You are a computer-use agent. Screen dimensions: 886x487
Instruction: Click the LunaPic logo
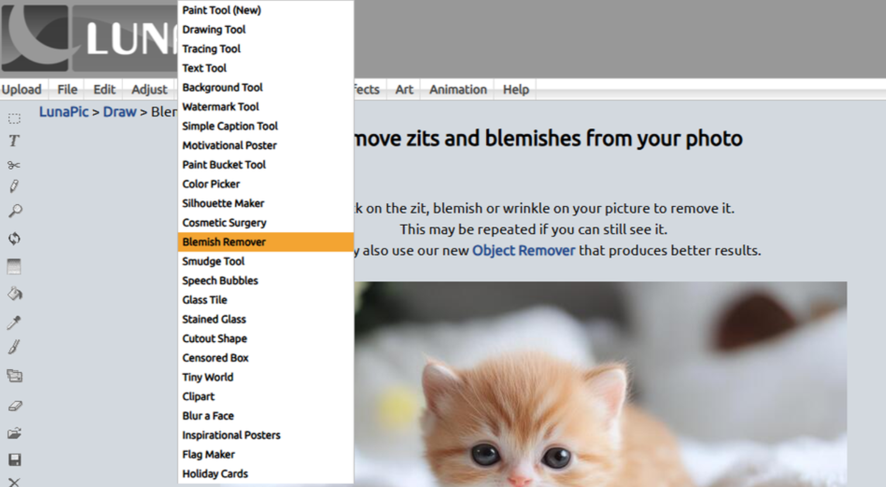(89, 39)
